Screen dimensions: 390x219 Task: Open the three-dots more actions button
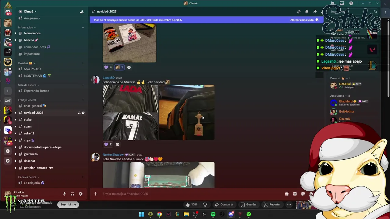(x=289, y=204)
